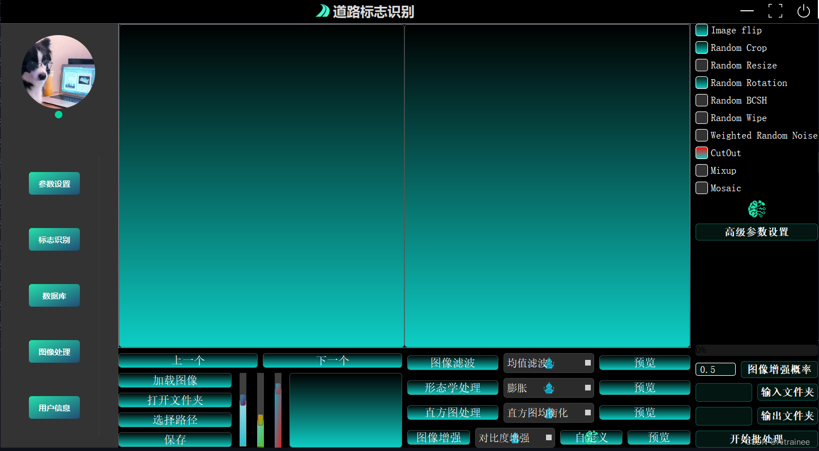Click the 开始批处理 button
Image resolution: width=819 pixels, height=451 pixels.
tap(757, 439)
